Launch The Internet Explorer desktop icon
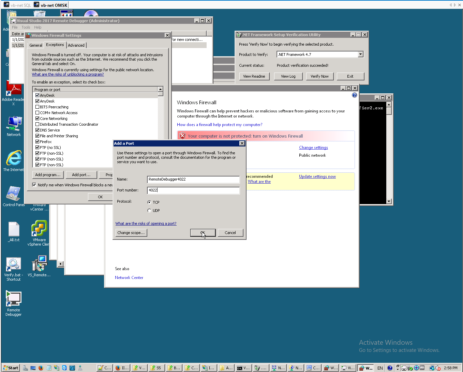The height and width of the screenshot is (372, 463). coord(14,161)
